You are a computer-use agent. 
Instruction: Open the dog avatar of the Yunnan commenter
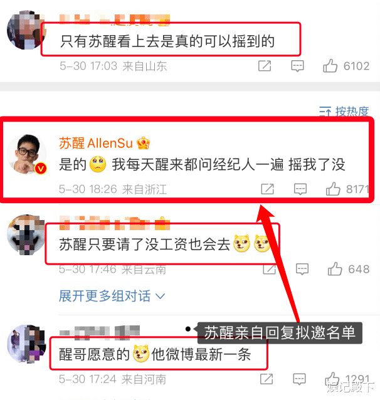click(x=26, y=234)
